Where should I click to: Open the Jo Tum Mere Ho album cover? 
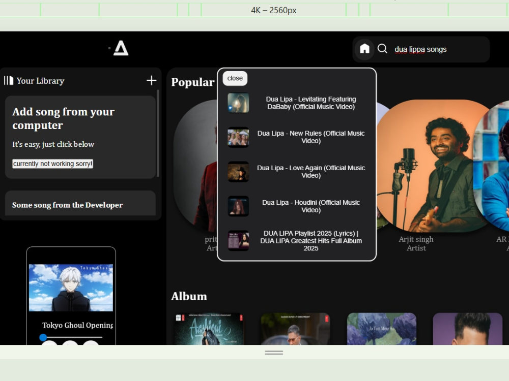point(381,329)
